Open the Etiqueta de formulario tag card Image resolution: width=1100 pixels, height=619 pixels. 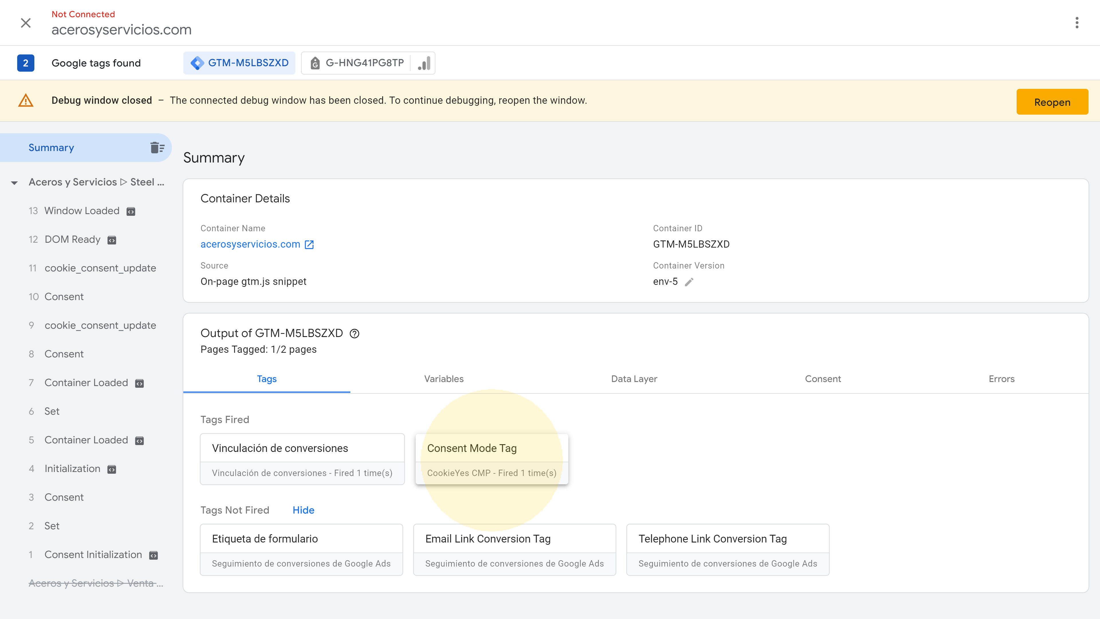tap(301, 550)
